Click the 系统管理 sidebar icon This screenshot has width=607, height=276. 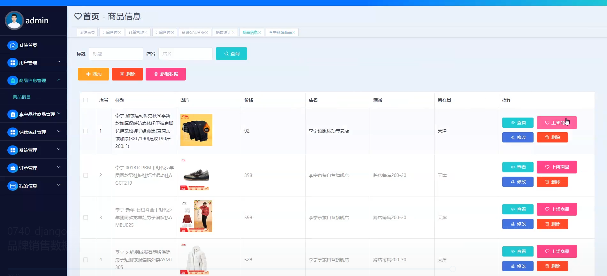point(12,150)
